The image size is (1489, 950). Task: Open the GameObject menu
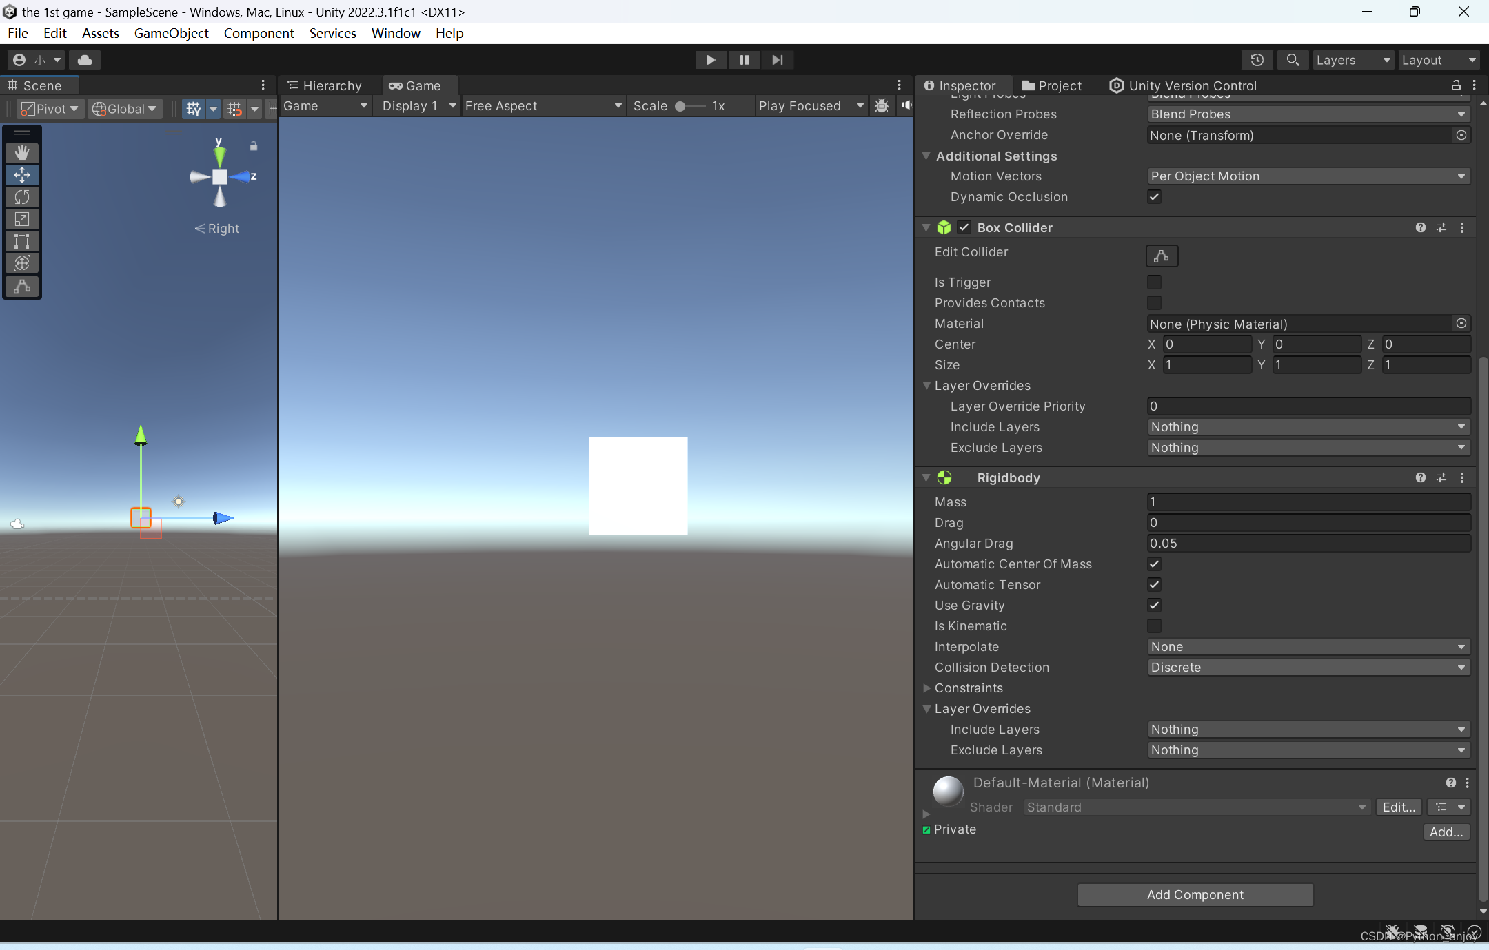click(x=171, y=33)
